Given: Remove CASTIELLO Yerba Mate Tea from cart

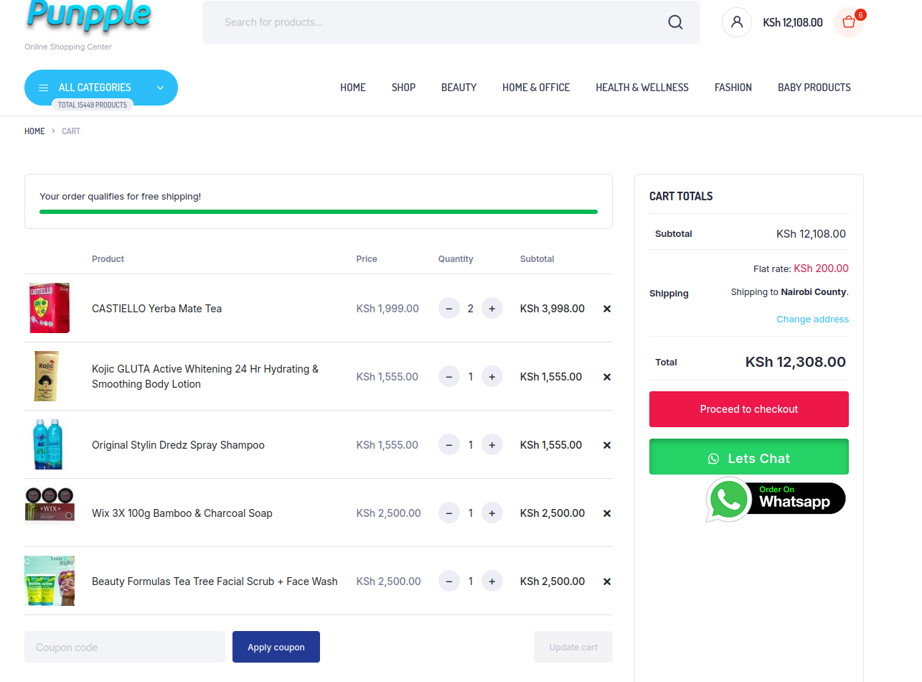Looking at the screenshot, I should (607, 309).
